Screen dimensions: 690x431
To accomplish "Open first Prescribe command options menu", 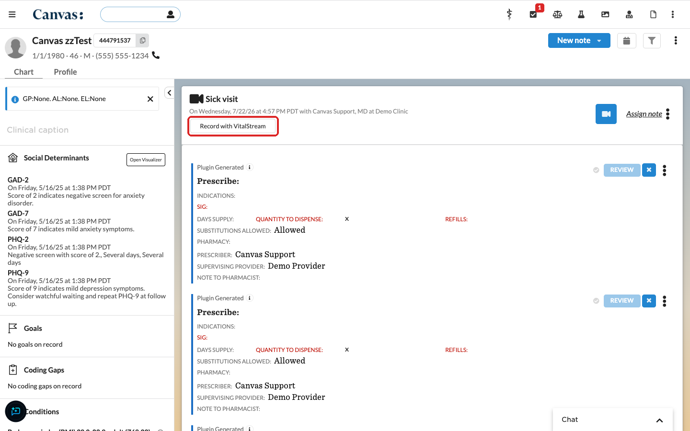I will (x=665, y=170).
